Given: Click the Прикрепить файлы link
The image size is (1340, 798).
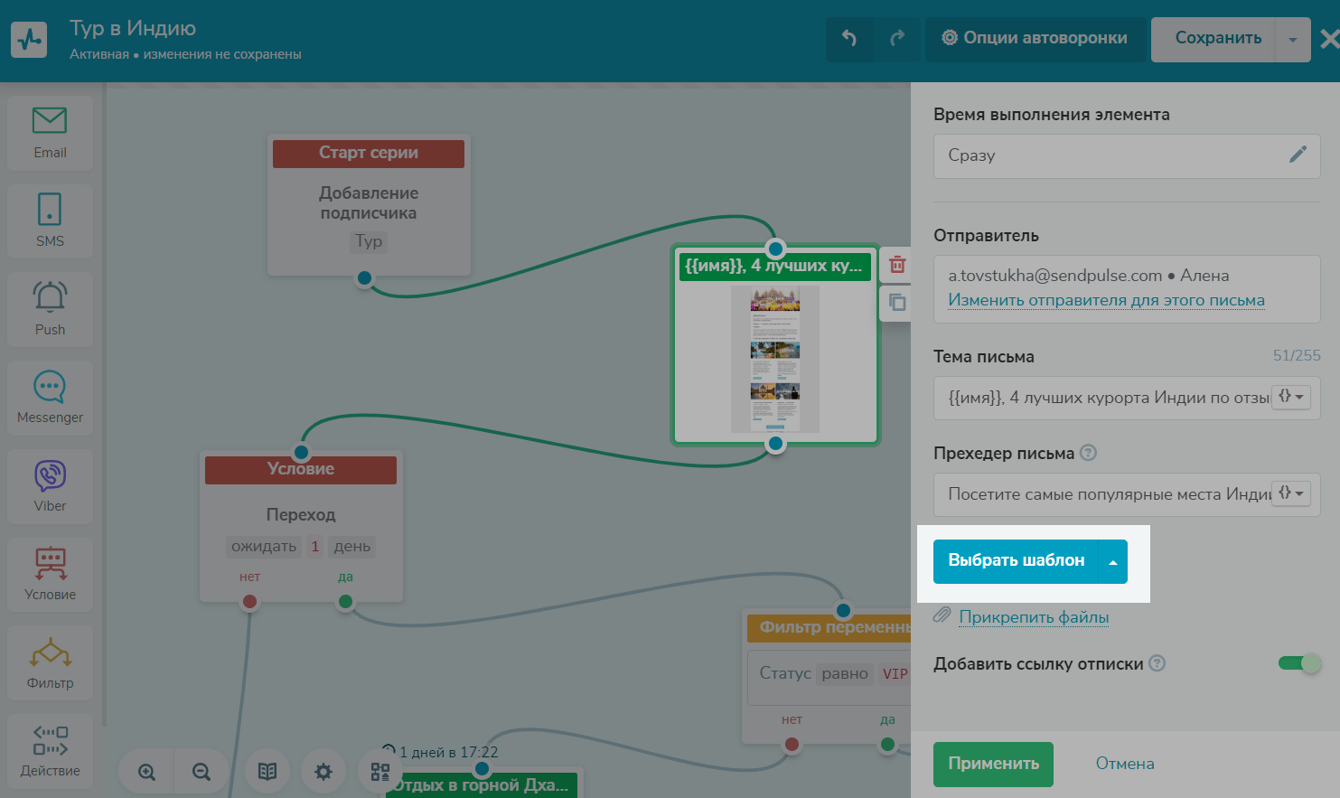Looking at the screenshot, I should pos(1034,617).
